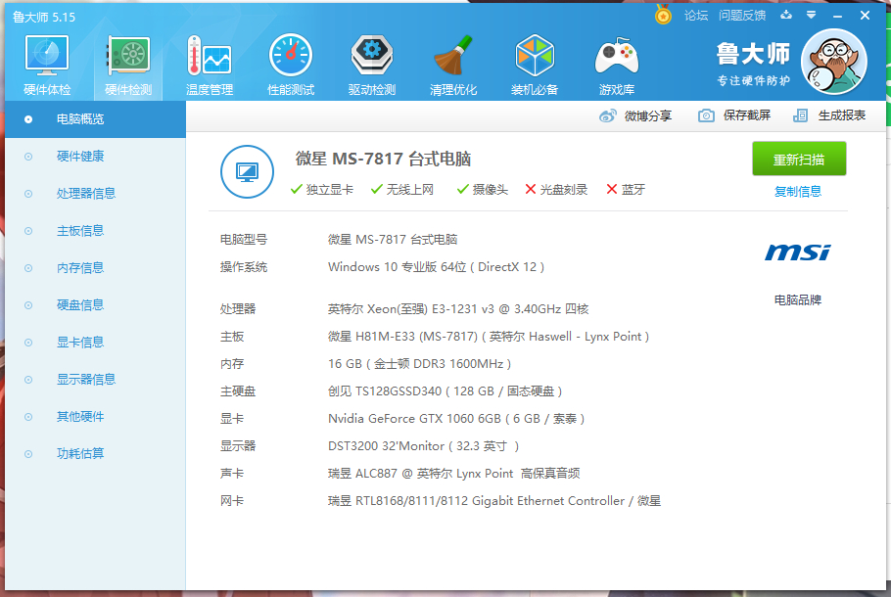Click sound card value 瑞昱 ALC887
The height and width of the screenshot is (597, 891).
(454, 473)
